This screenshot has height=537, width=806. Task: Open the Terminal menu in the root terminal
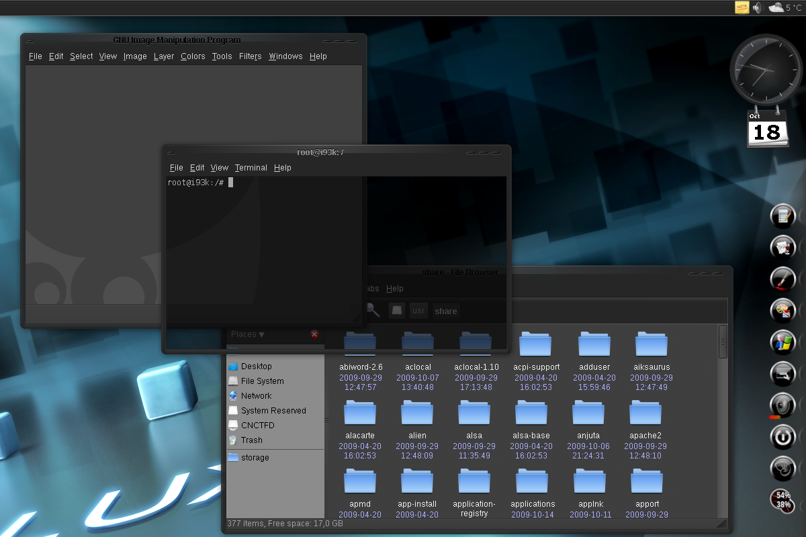click(x=251, y=168)
